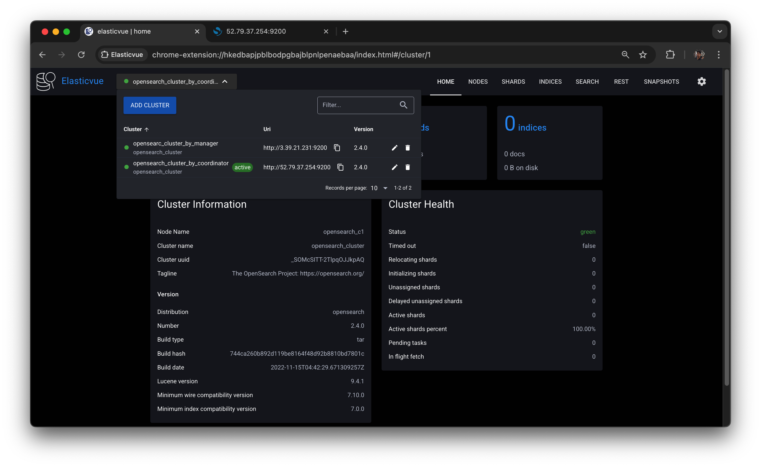Open Elasticvue settings gear
The width and height of the screenshot is (761, 467).
[x=701, y=82]
